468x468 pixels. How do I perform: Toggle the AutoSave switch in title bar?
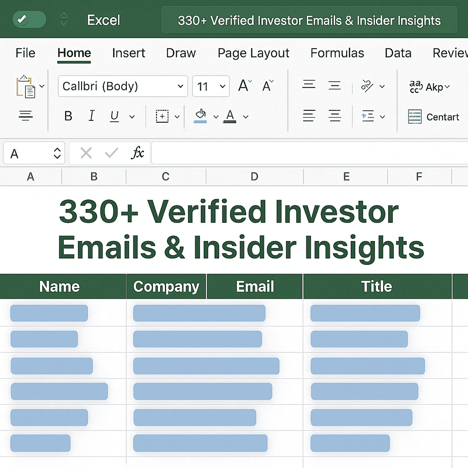coord(29,19)
